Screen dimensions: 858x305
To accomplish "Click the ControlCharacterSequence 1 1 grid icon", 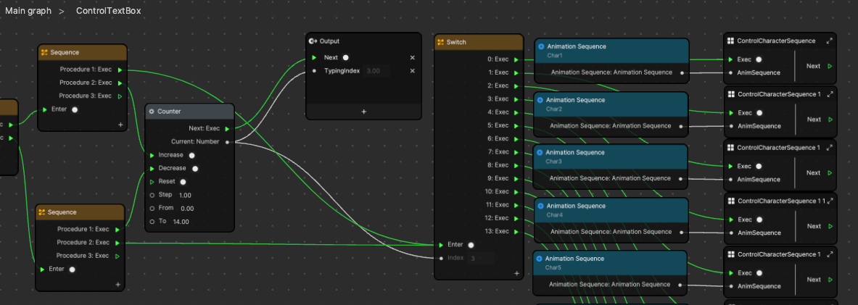I will 730,201.
